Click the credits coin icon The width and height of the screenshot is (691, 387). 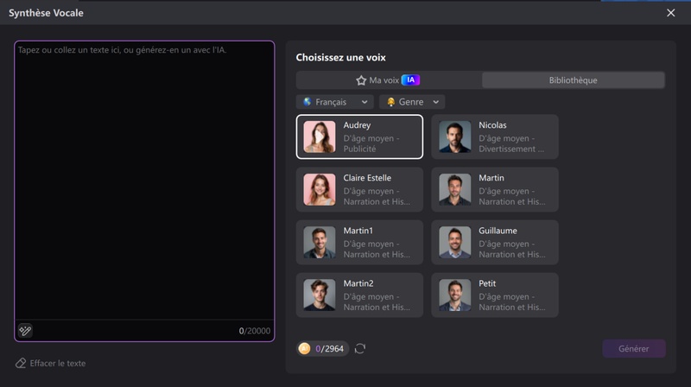point(305,349)
